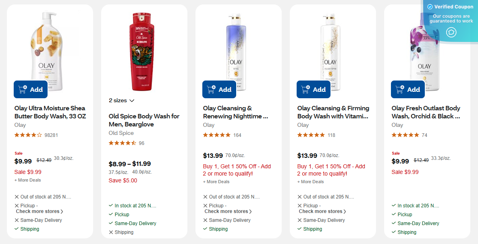Open the Olay brand link under Ultra Moisture title

coord(20,125)
